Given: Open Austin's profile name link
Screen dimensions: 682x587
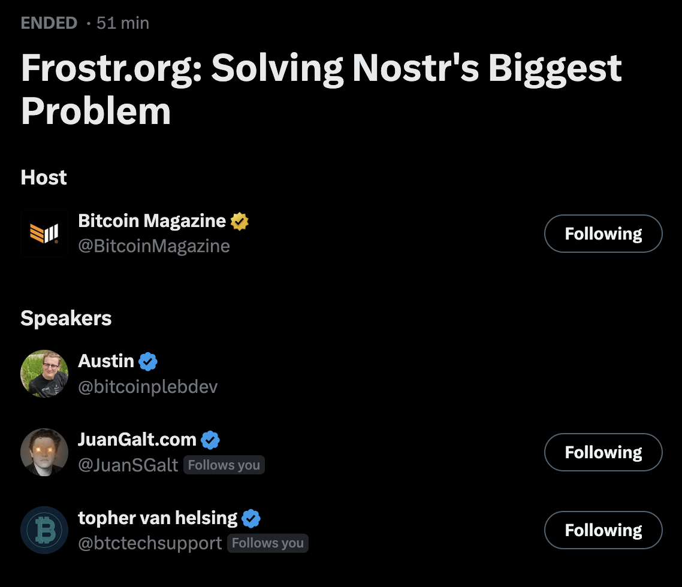Looking at the screenshot, I should [x=106, y=361].
